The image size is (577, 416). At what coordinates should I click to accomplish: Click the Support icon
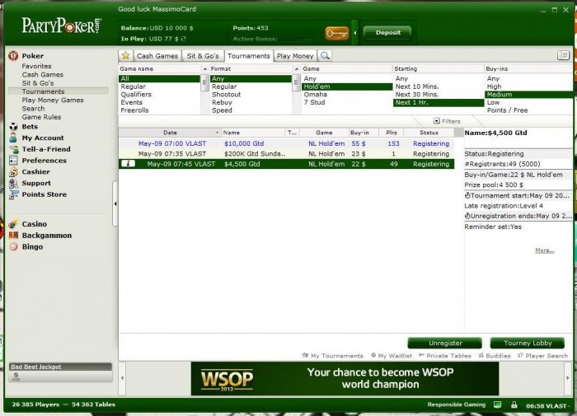coord(14,183)
